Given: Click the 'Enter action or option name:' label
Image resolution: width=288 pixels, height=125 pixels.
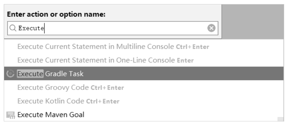Looking at the screenshot, I should pos(56,14).
